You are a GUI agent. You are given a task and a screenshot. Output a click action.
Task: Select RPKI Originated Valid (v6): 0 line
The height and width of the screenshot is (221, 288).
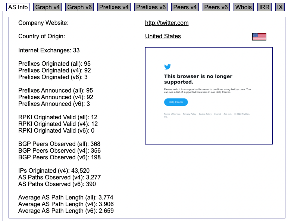pos(56,130)
